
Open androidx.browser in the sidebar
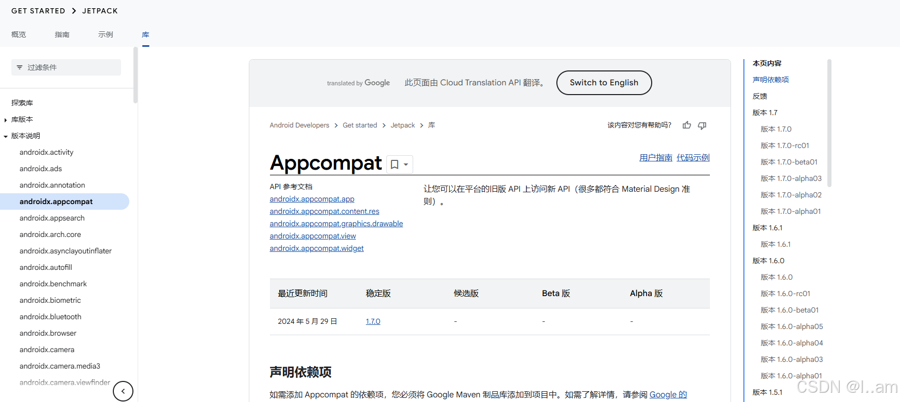(48, 333)
